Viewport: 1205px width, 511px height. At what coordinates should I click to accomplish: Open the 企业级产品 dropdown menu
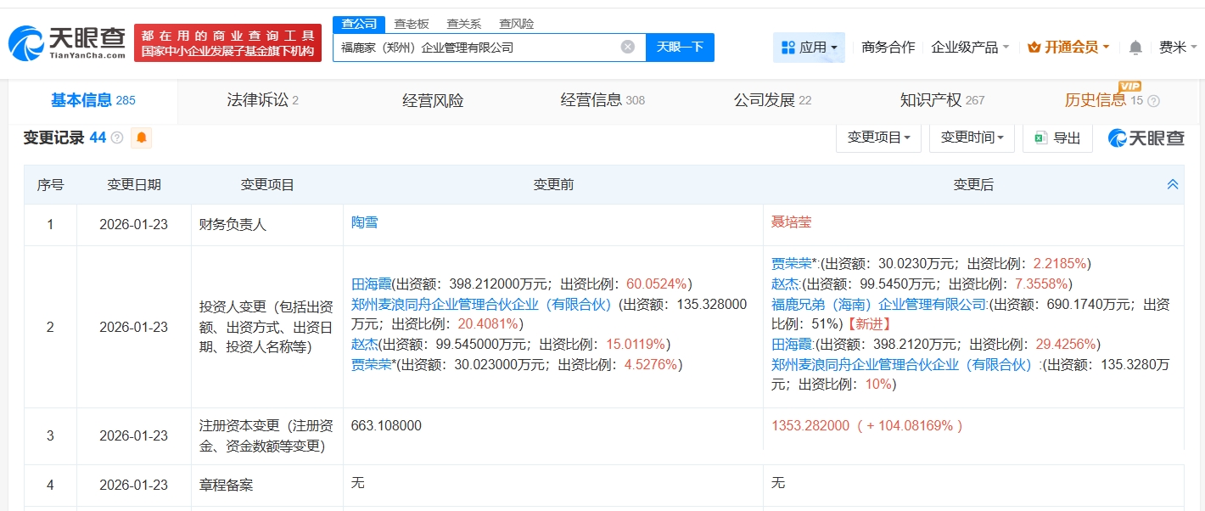pos(970,48)
